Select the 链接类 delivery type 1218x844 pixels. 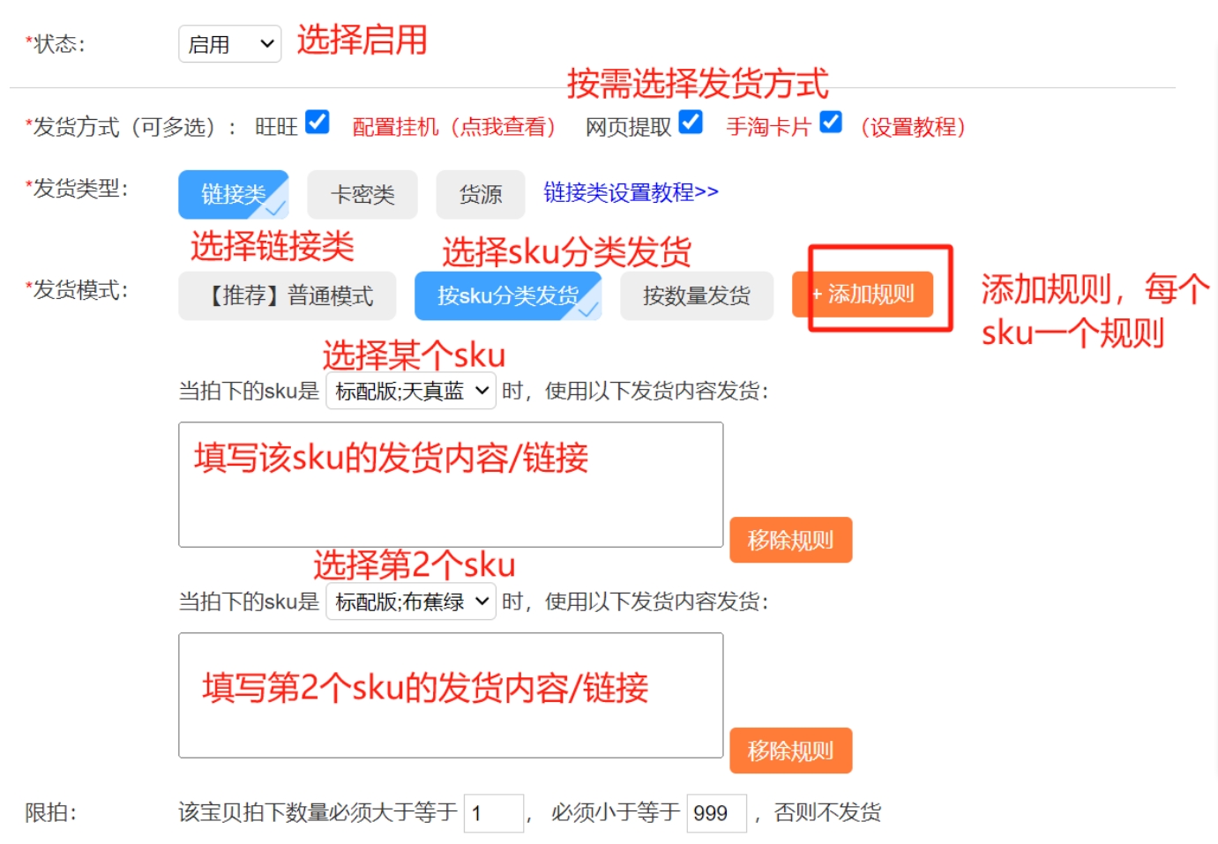(233, 194)
